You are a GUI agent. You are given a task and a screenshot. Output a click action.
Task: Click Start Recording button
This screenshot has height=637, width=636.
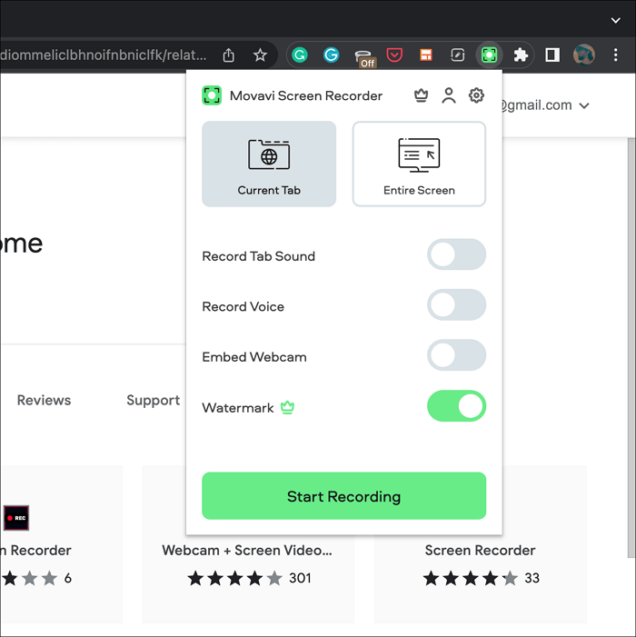click(344, 496)
